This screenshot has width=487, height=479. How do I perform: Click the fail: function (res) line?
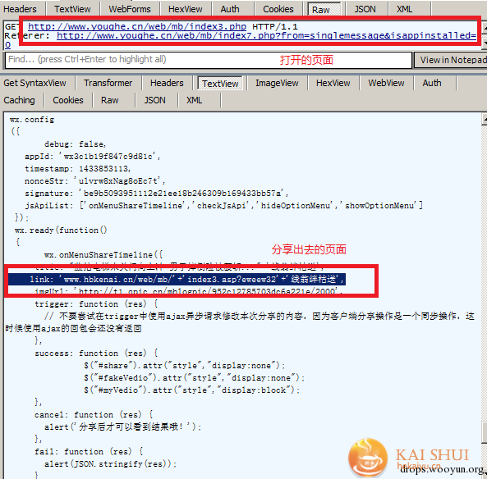tap(89, 451)
